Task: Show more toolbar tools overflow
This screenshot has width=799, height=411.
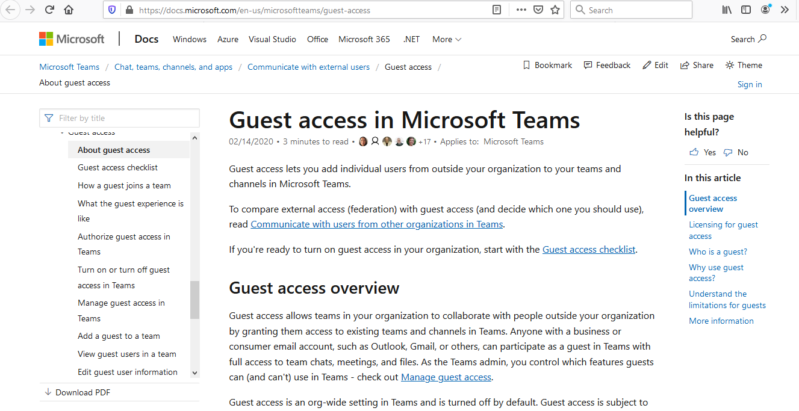Action: click(785, 10)
